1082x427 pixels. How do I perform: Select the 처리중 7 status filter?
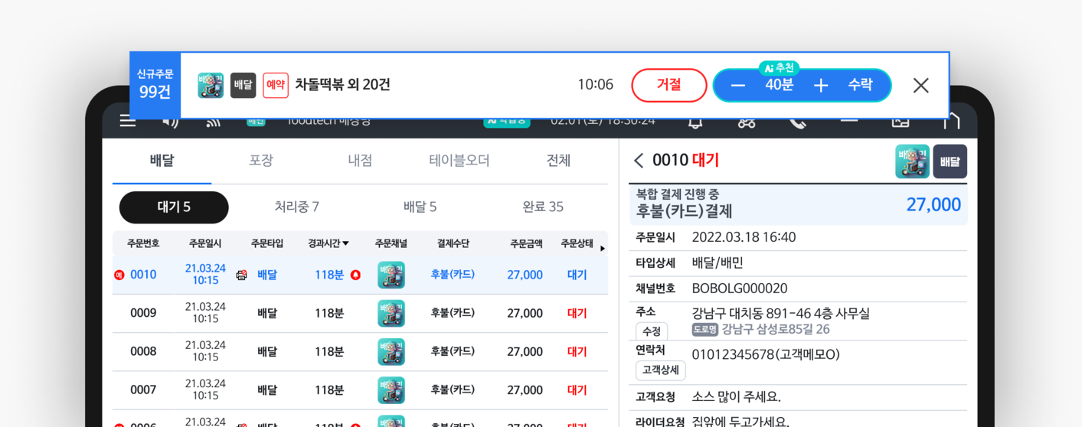click(x=296, y=207)
